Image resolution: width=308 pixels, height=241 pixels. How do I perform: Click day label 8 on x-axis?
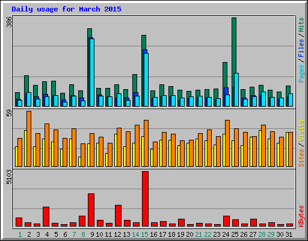(83, 234)
